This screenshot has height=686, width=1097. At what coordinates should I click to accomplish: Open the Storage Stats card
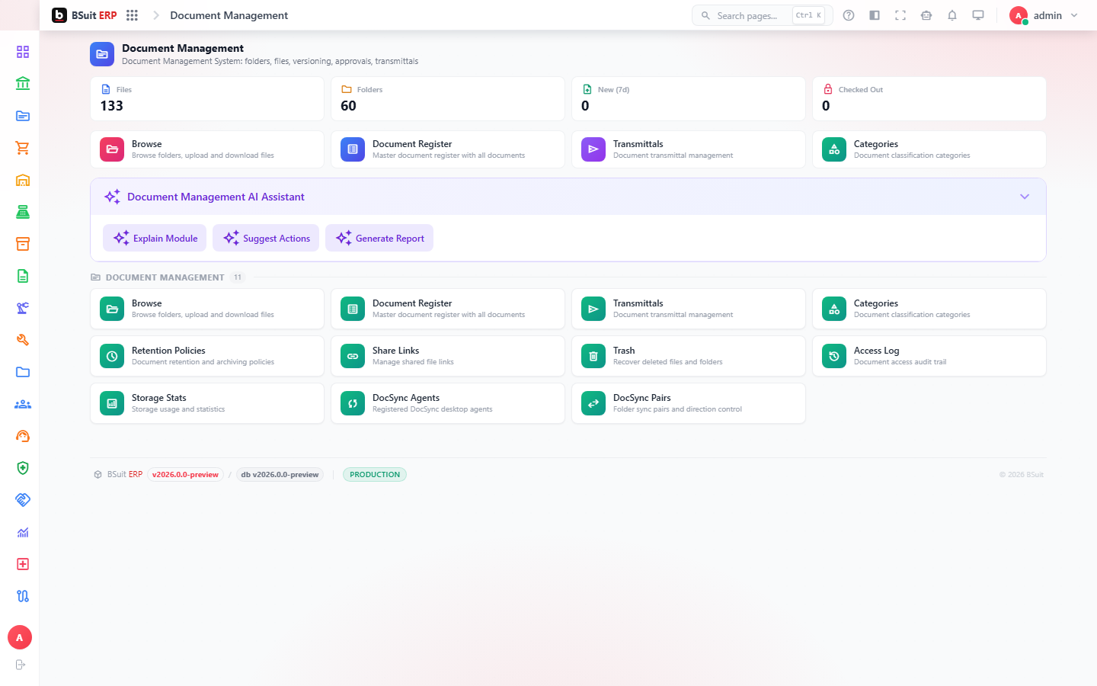tap(207, 403)
